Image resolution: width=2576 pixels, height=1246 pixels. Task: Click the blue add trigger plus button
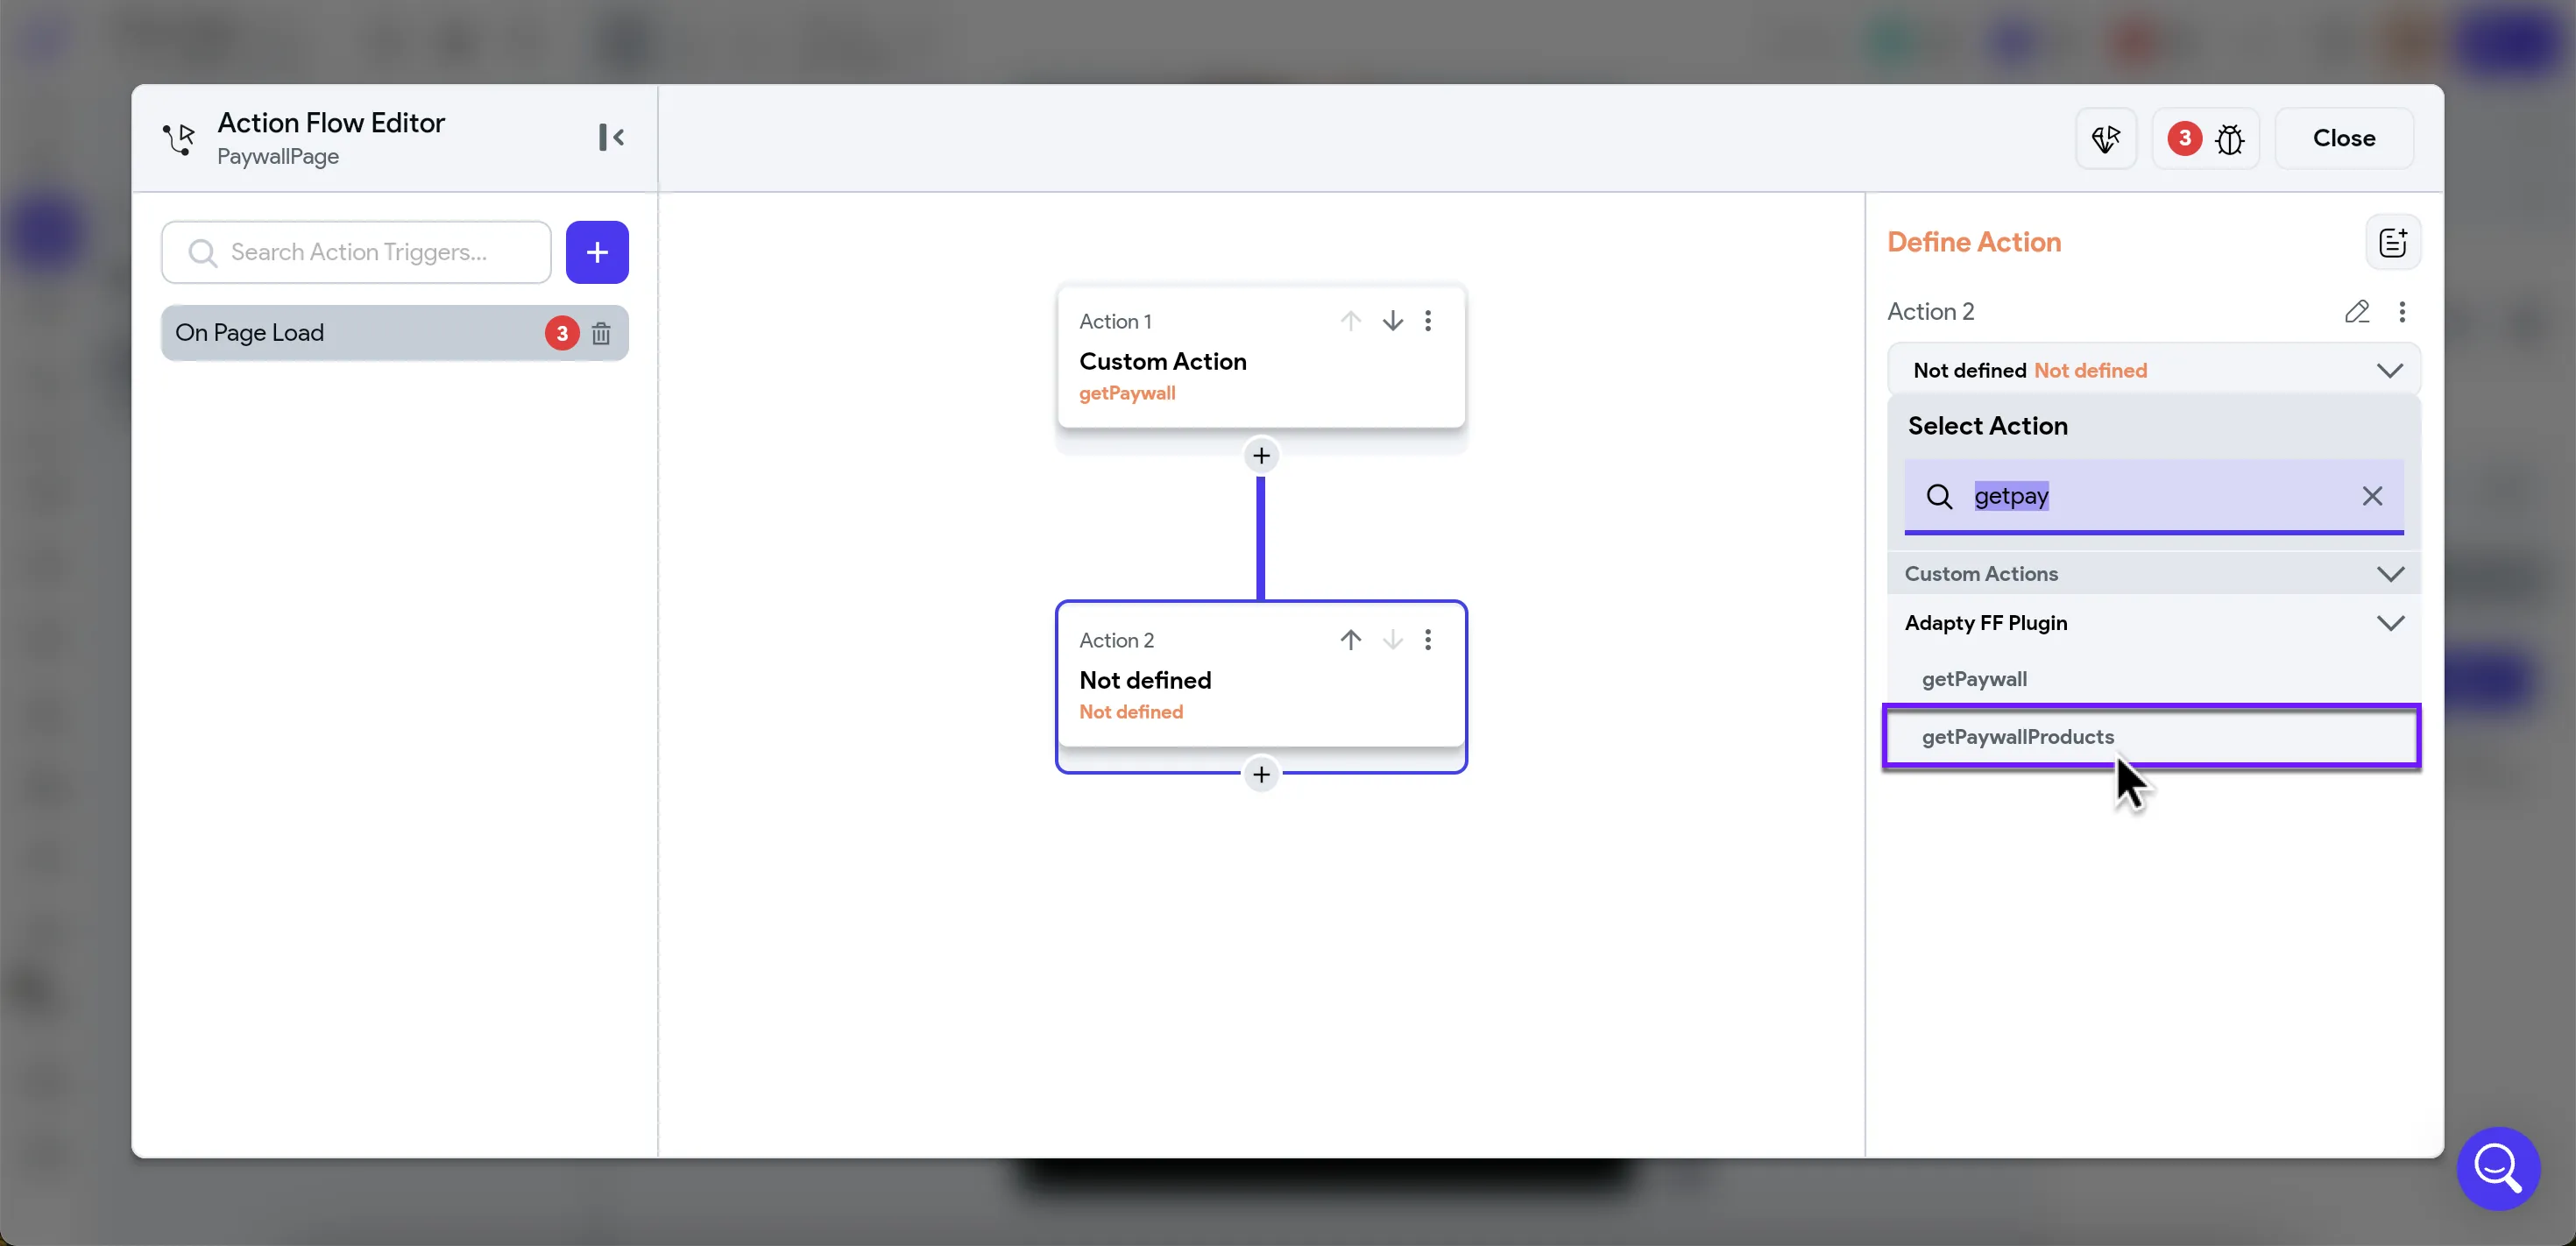(x=597, y=252)
